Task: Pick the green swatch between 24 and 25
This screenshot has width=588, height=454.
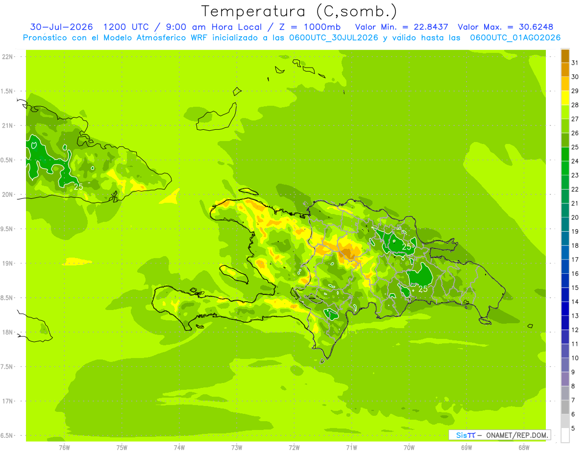Action: [565, 154]
